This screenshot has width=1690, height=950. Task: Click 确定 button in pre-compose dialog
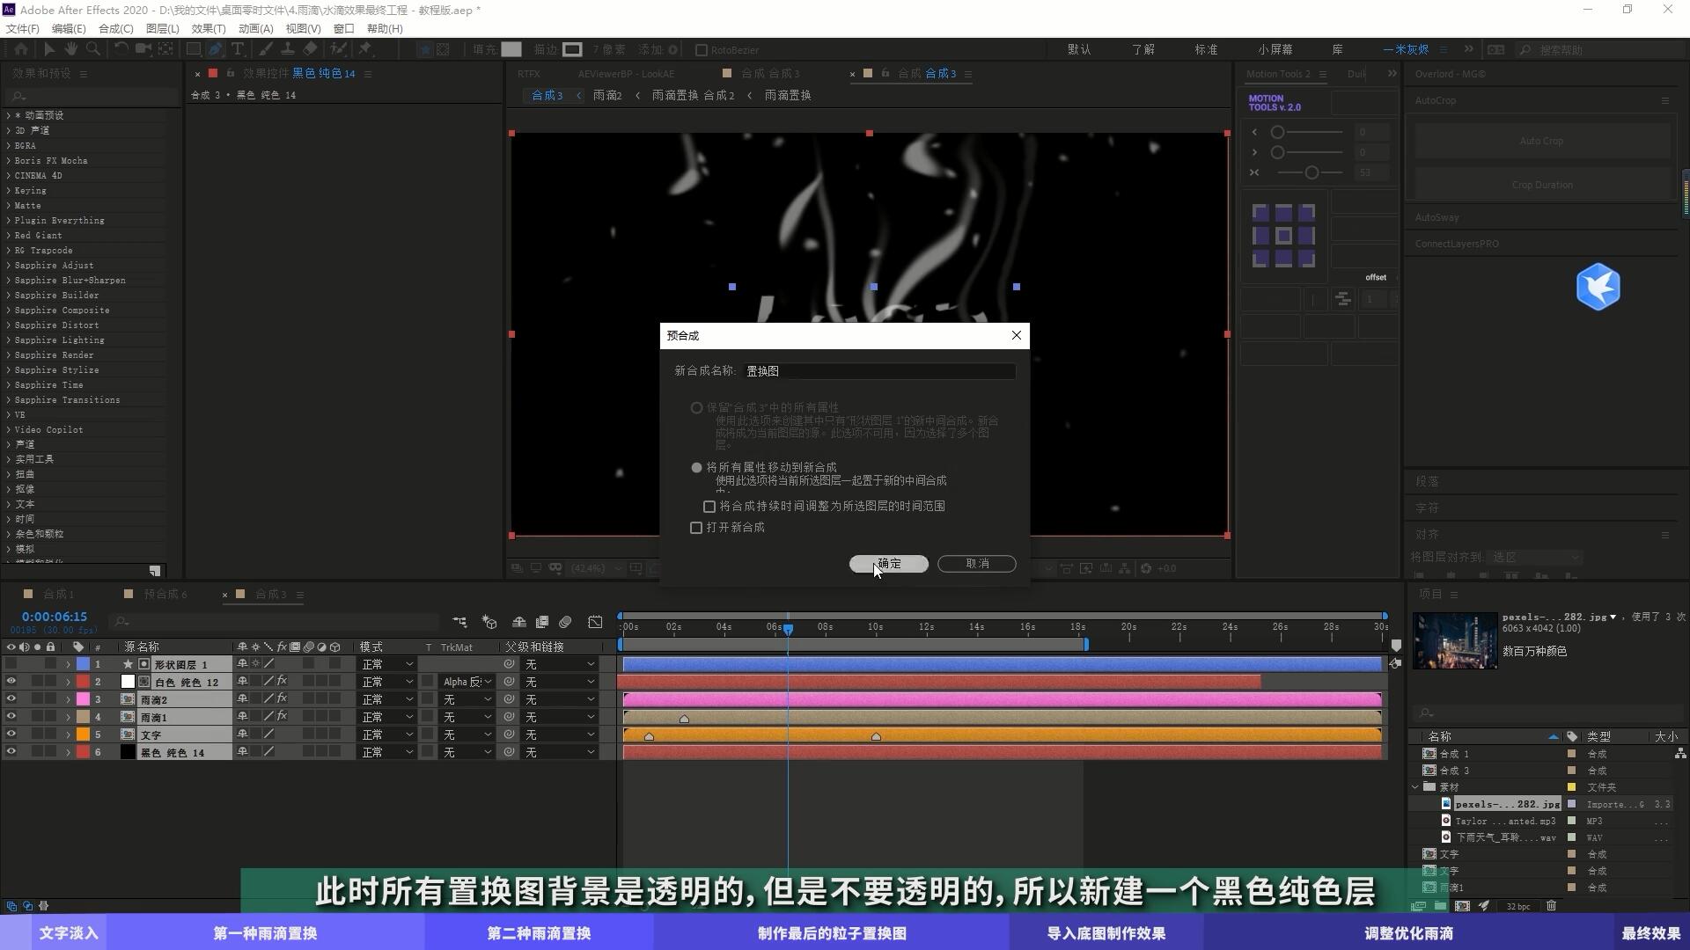[888, 563]
